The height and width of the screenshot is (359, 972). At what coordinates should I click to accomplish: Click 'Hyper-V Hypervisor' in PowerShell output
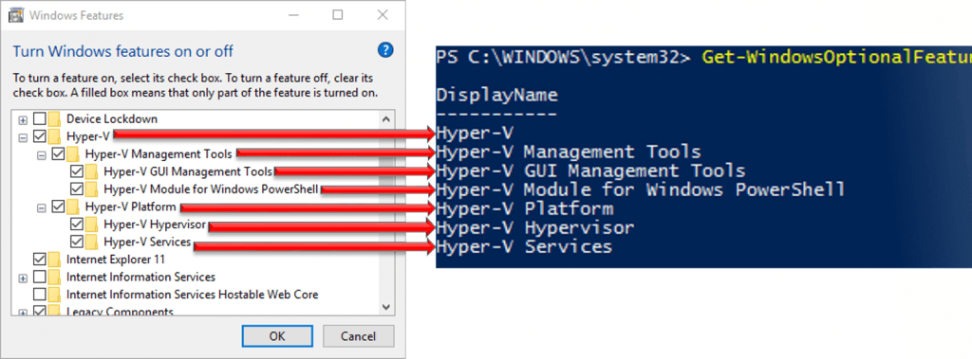pos(535,227)
